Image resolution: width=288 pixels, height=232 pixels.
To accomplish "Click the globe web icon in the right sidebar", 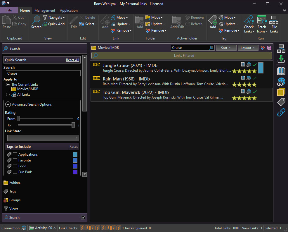I will coord(281,82).
